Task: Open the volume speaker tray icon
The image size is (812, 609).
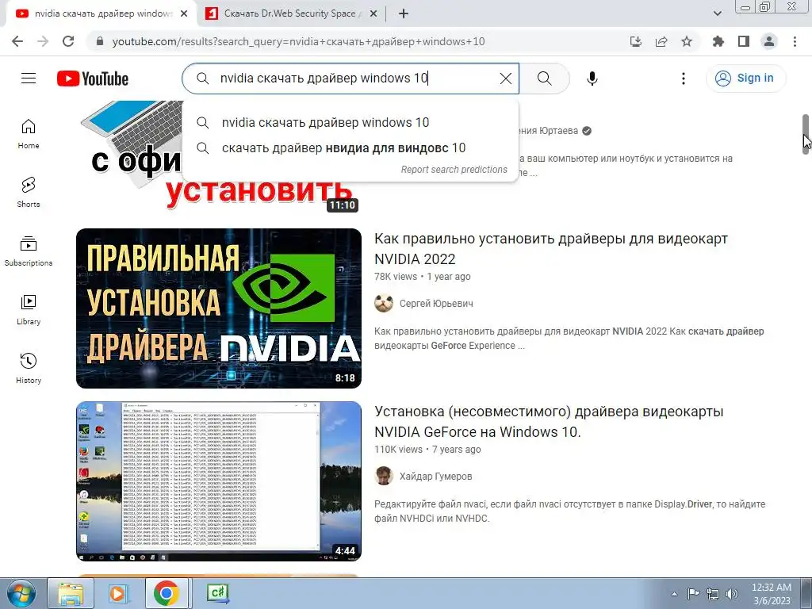Action: (731, 594)
